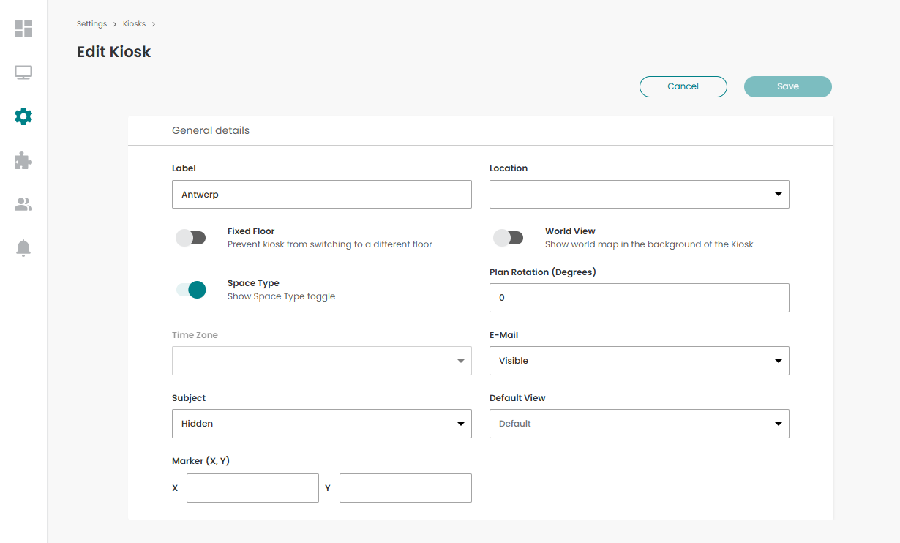Open the dashboard icon in sidebar
Screen dimensions: 900x543
click(x=23, y=29)
